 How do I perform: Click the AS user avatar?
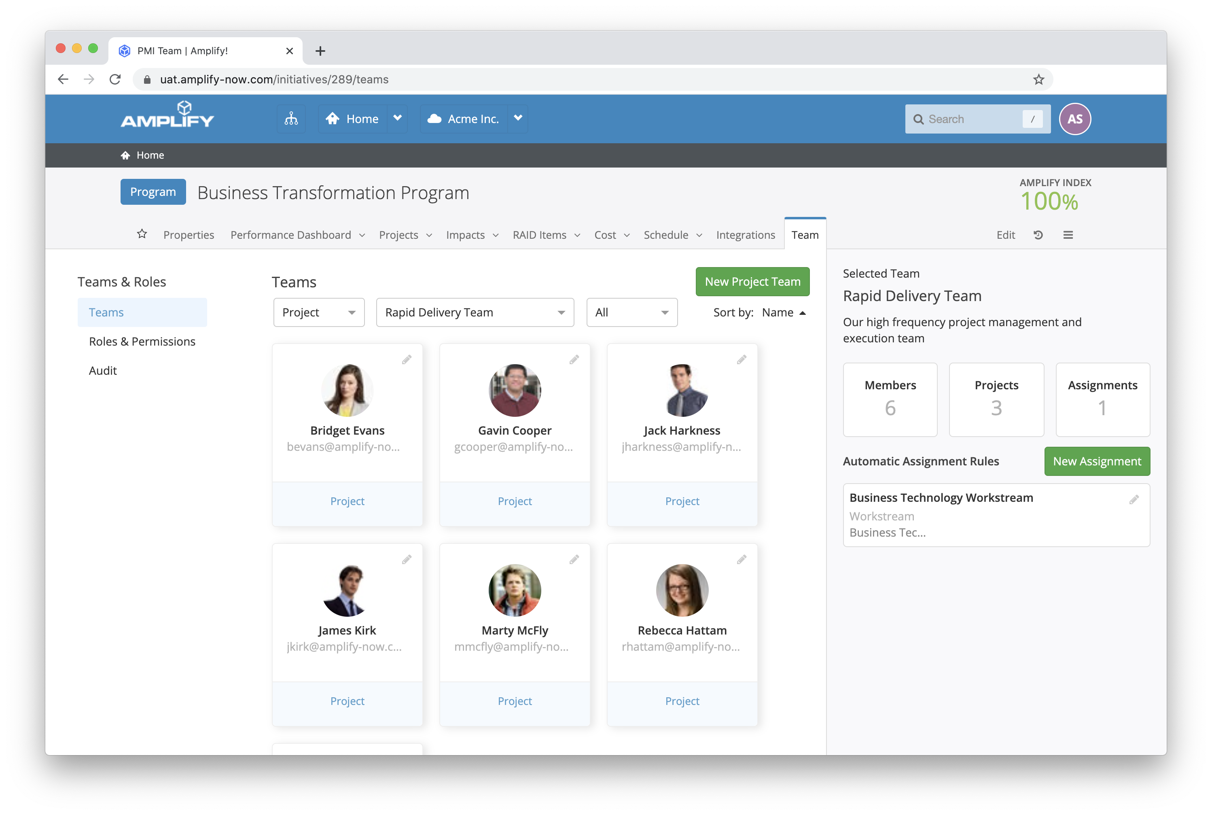[x=1074, y=119]
